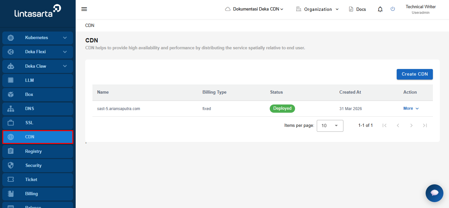Click the Security shield icon
Viewport: 449px width, 208px height.
point(11,166)
